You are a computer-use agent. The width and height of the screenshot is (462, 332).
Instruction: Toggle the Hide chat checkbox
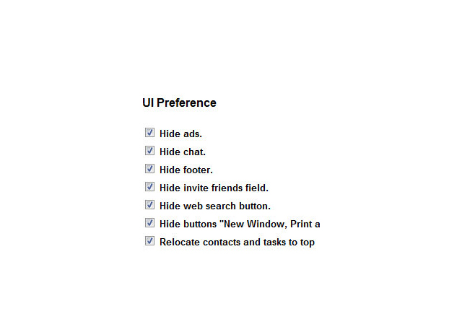point(149,151)
